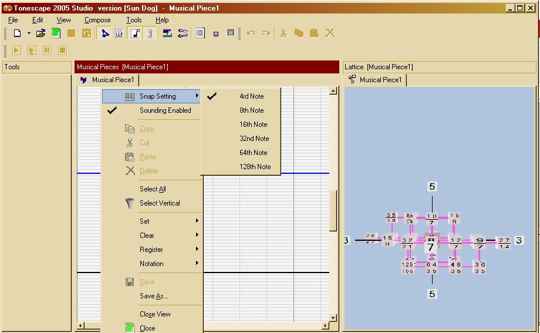Expand the Set submenu
The height and width of the screenshot is (333, 540).
coord(151,221)
